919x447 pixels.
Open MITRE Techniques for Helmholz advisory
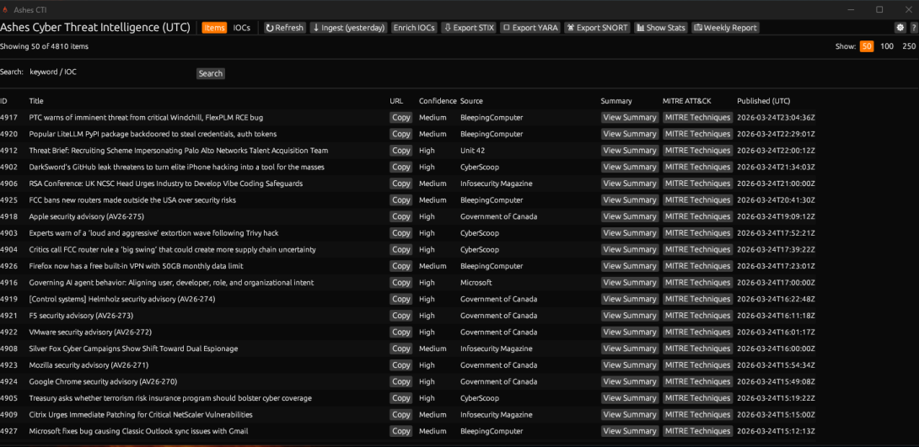(x=697, y=299)
